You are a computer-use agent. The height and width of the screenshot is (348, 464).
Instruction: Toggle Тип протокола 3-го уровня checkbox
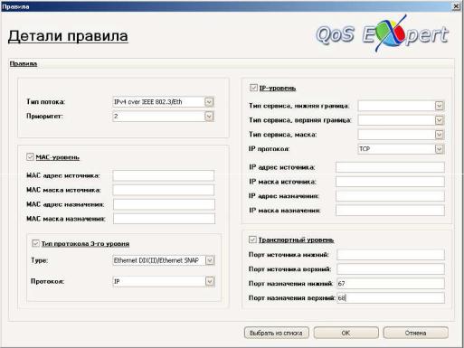[35, 243]
